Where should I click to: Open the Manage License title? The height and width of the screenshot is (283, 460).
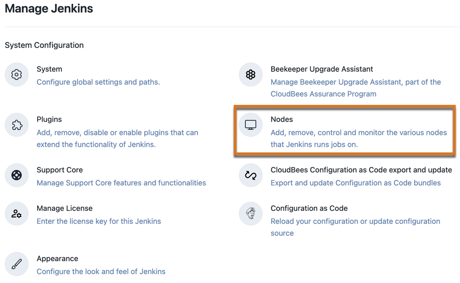(x=64, y=208)
